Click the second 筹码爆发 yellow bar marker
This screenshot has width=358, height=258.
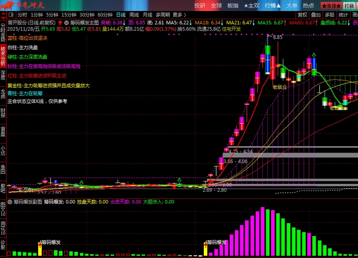pos(206,249)
